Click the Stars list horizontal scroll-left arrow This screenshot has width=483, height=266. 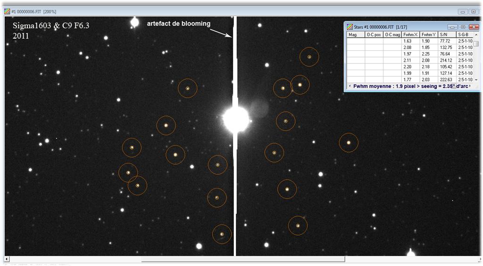(350, 86)
